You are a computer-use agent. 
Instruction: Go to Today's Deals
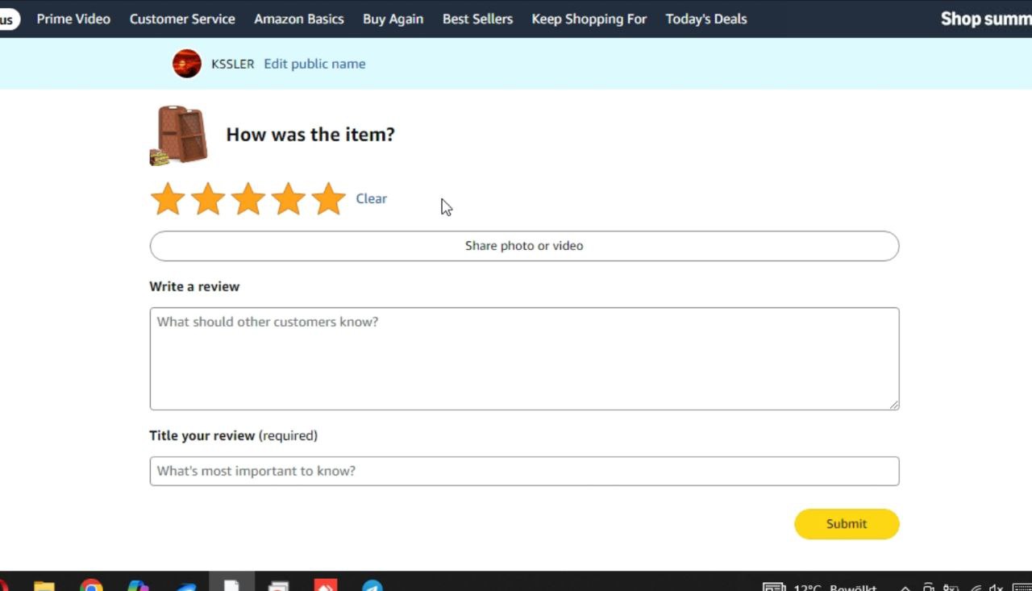(706, 19)
